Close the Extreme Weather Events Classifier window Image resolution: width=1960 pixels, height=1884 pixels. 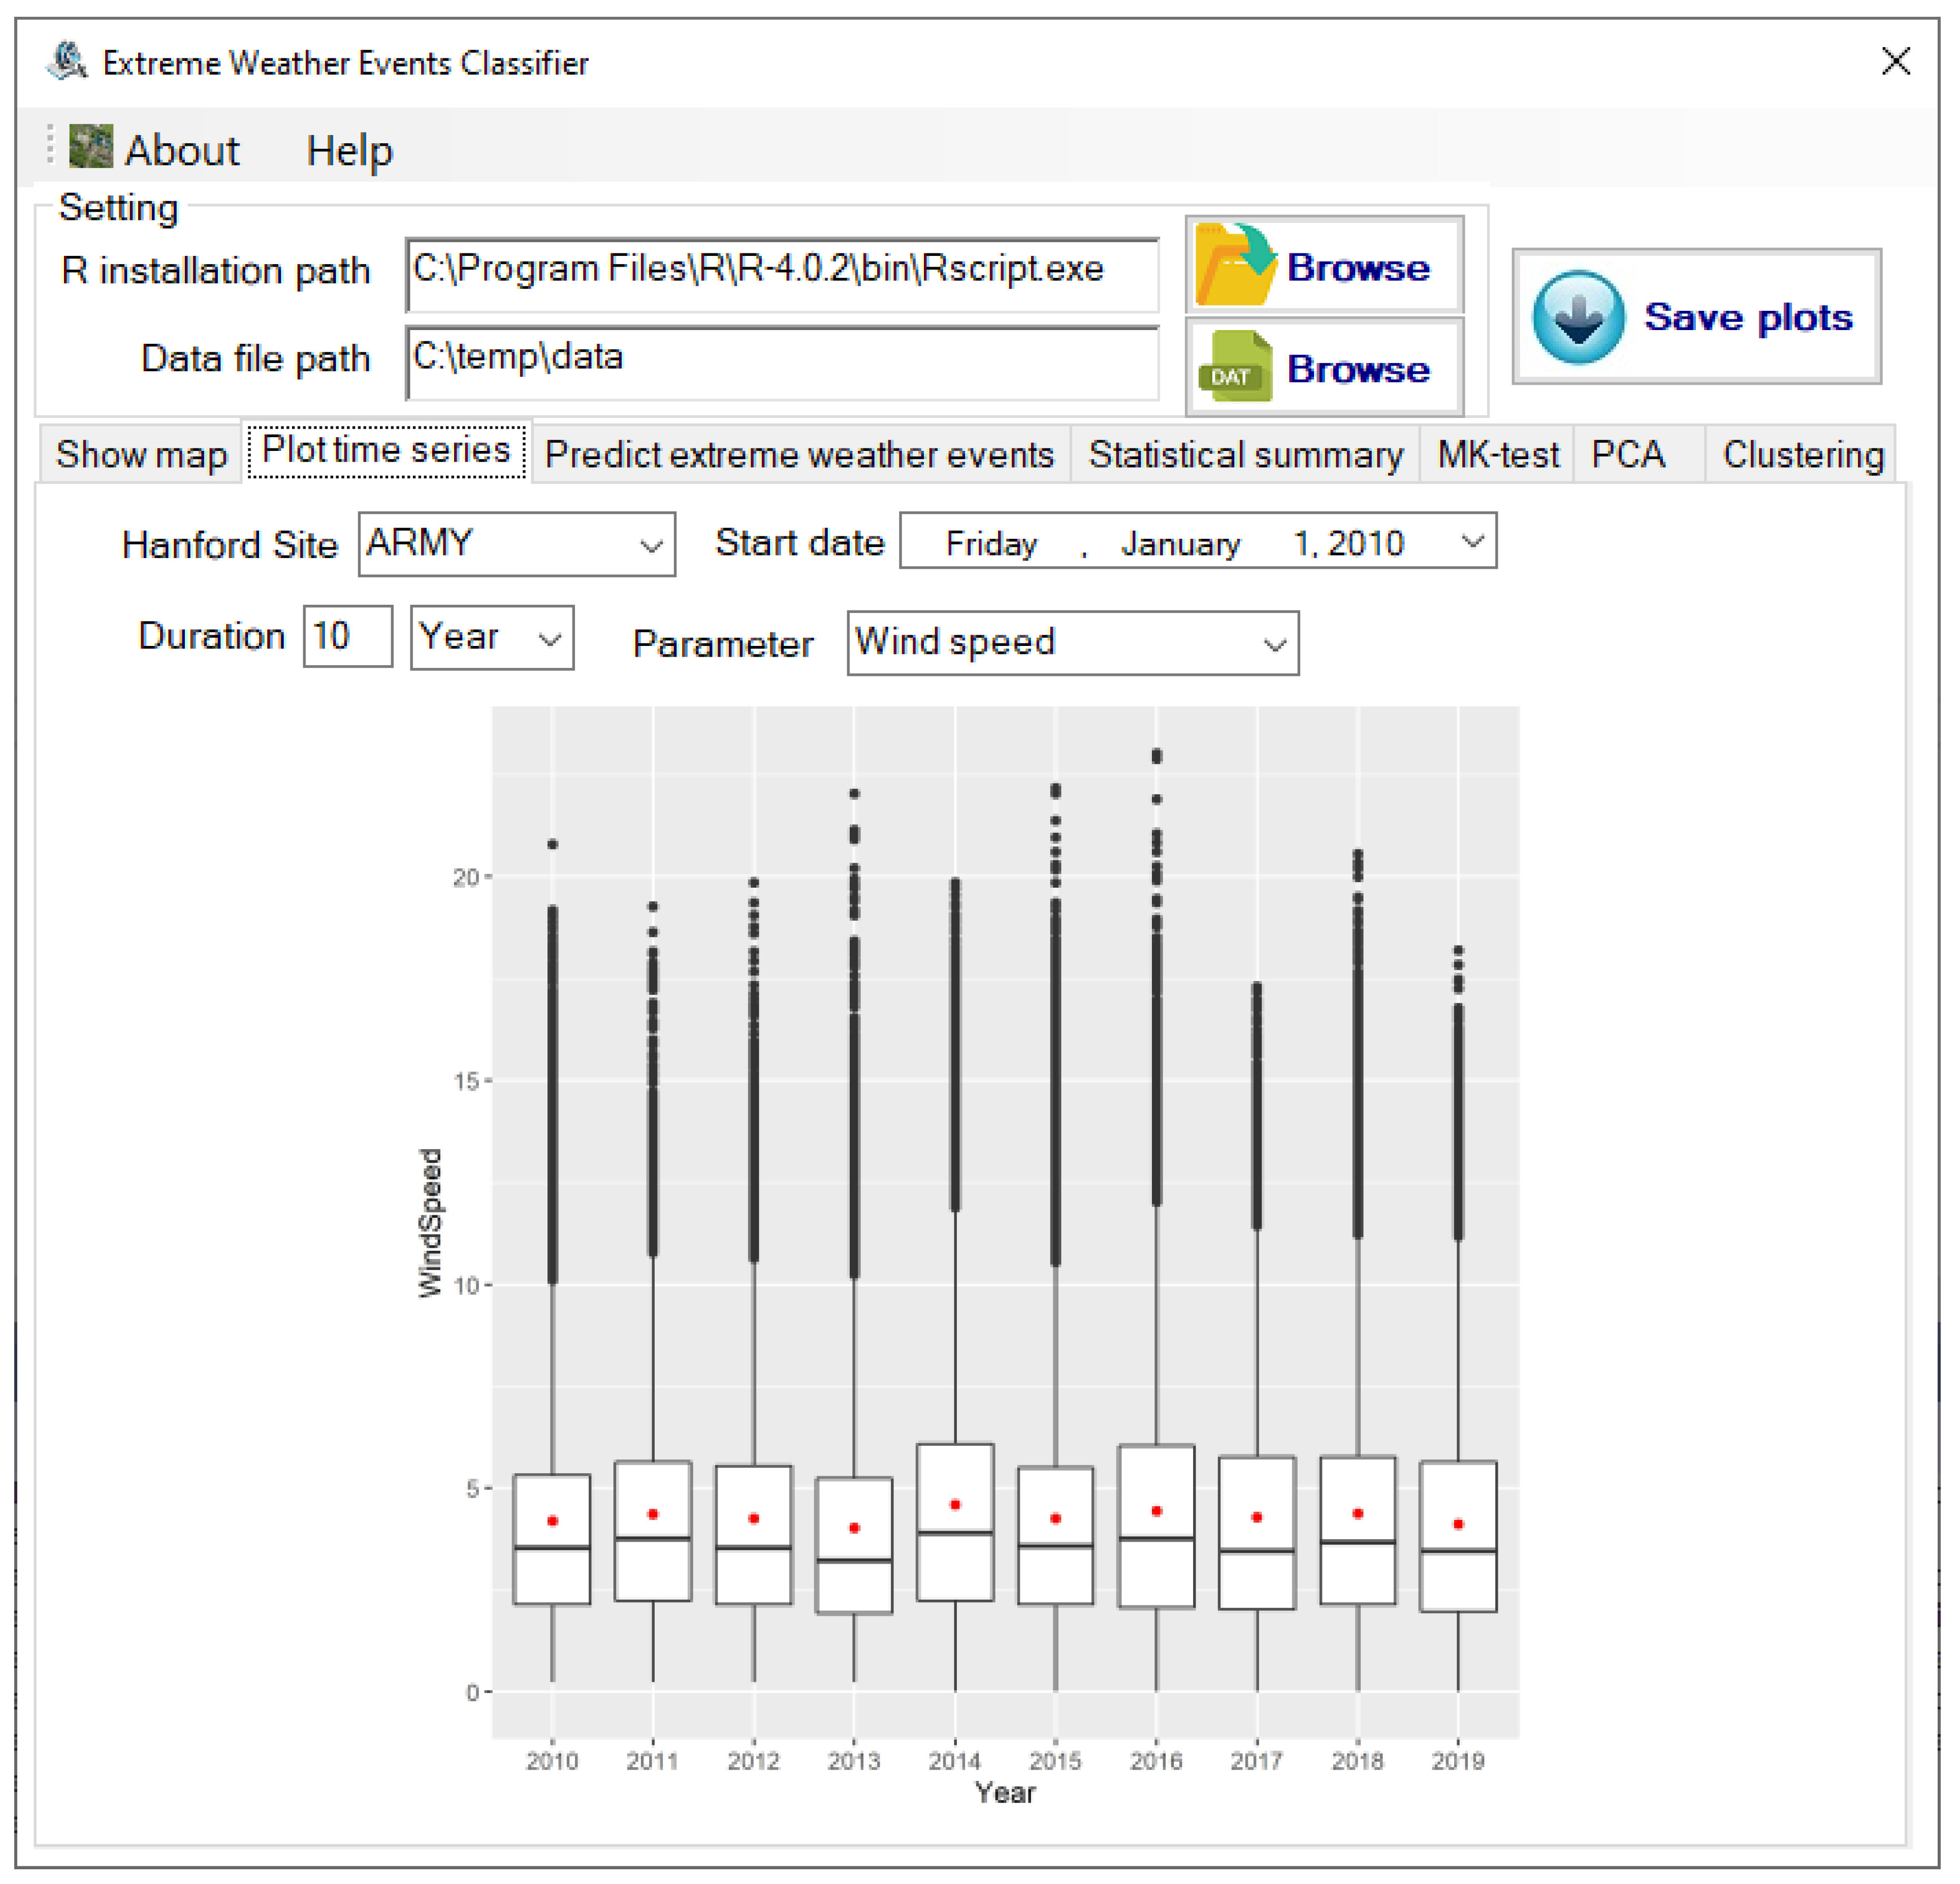pyautogui.click(x=1894, y=61)
